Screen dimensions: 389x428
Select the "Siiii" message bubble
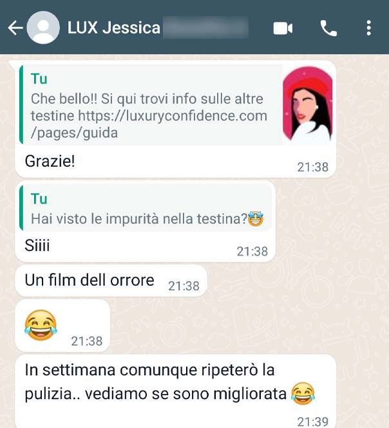click(x=146, y=221)
